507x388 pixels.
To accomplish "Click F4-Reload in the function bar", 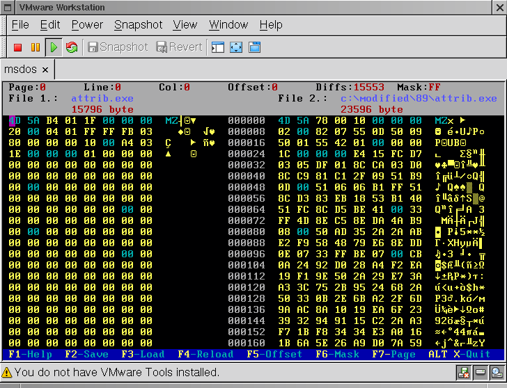I will (205, 354).
